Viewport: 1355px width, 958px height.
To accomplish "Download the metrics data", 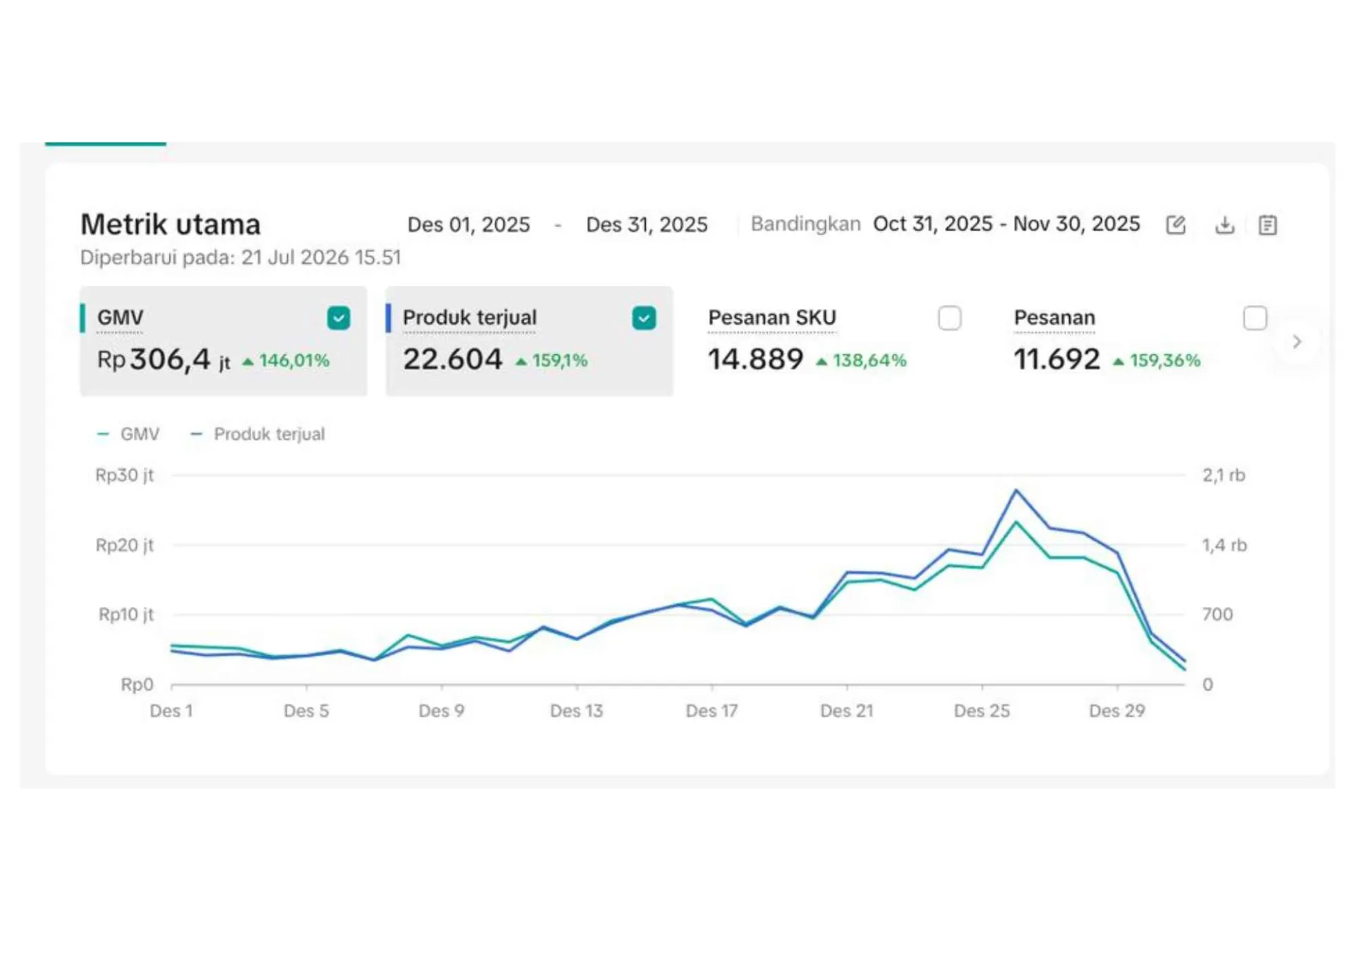I will tap(1224, 224).
